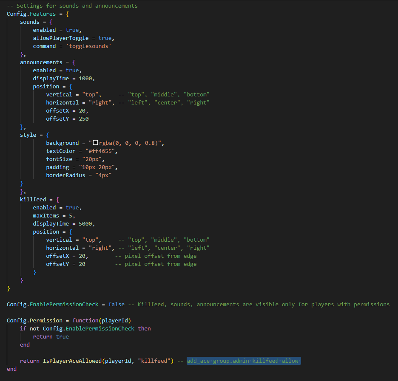Click the 'fontSize' key
The width and height of the screenshot is (398, 381).
pos(59,159)
